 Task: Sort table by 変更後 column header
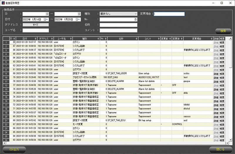(x=177, y=39)
